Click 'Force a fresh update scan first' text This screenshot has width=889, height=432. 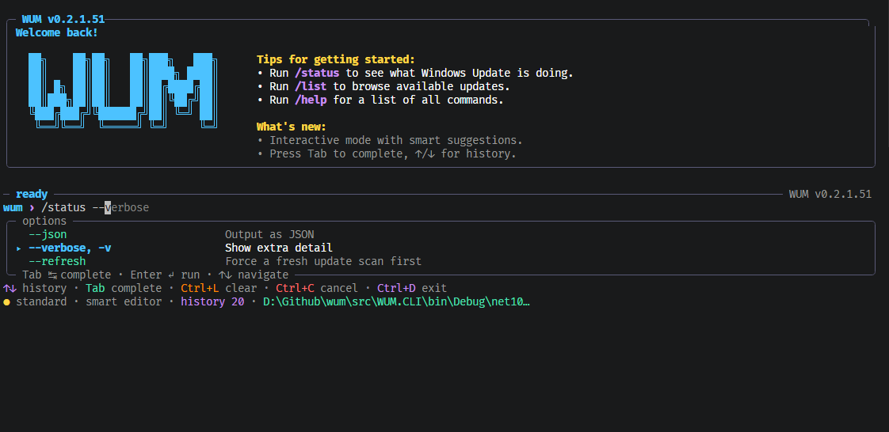tap(323, 262)
